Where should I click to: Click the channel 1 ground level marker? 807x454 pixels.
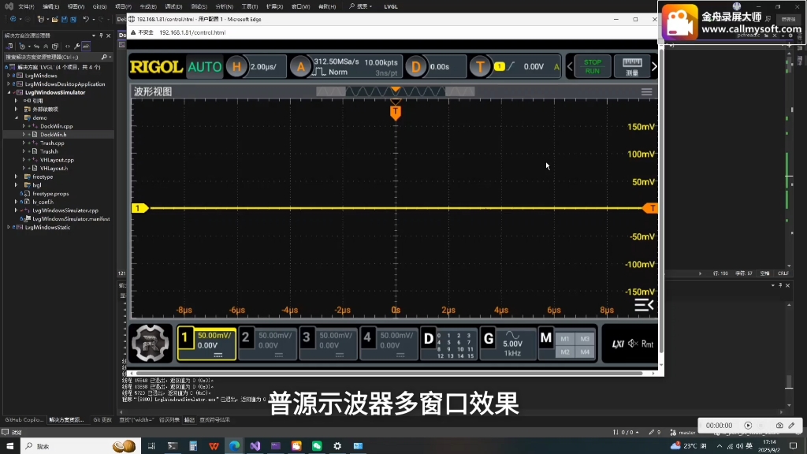point(139,208)
